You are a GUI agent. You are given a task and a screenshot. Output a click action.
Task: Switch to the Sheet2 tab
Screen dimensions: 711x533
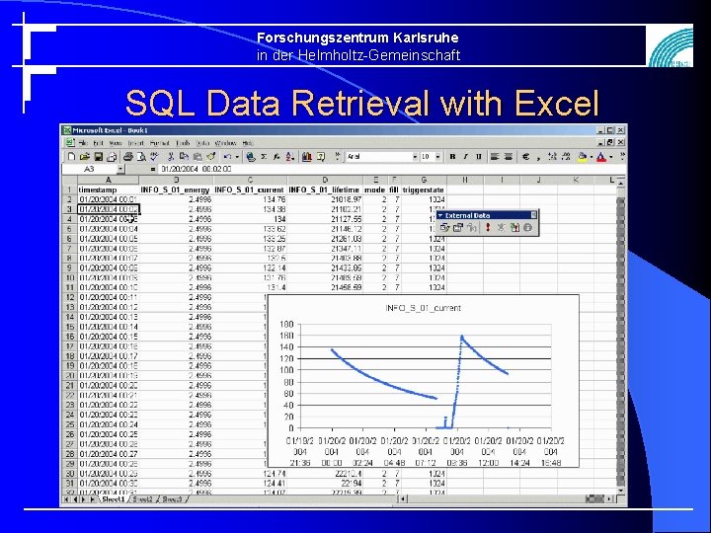[143, 499]
